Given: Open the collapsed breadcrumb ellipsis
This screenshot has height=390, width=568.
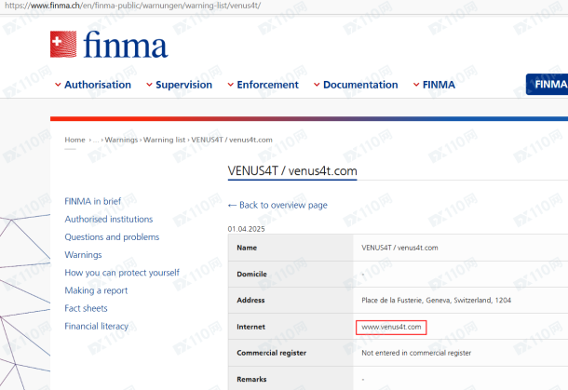Looking at the screenshot, I should pos(96,141).
